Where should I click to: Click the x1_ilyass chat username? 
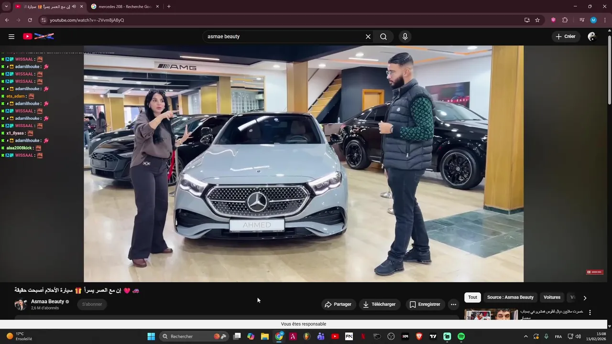(x=15, y=133)
